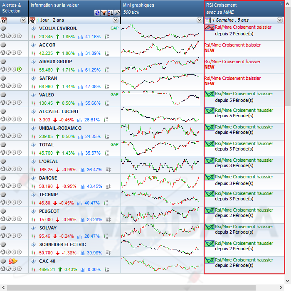This screenshot has height=291, width=291.
Task: Click candlestick icon in ALCATEL-LUCENT row
Action: (33, 120)
